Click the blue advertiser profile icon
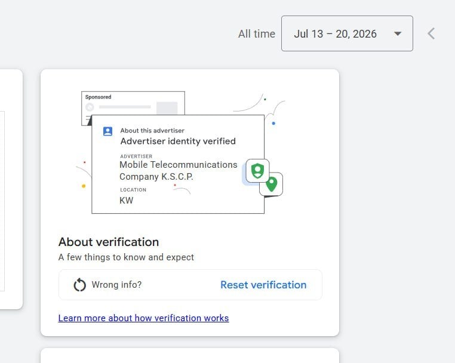This screenshot has width=455, height=363. [x=107, y=131]
